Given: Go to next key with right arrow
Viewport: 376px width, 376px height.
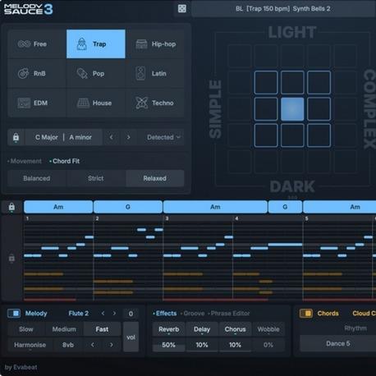Looking at the screenshot, I should pos(128,137).
